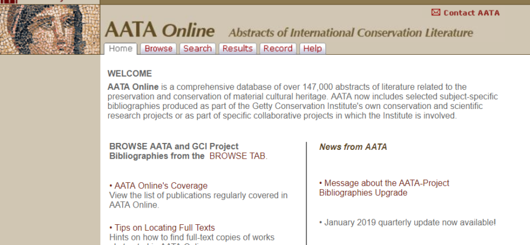The height and width of the screenshot is (245, 530).
Task: Open AATA Online's Coverage link
Action: click(x=161, y=186)
